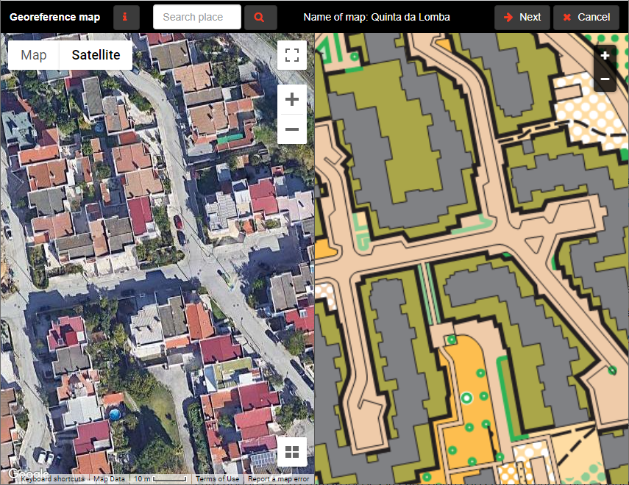Click Report a map error
This screenshot has height=485, width=629.
(278, 479)
